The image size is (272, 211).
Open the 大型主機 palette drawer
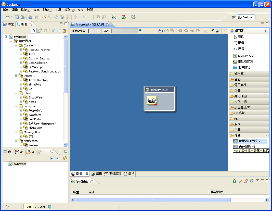pyautogui.click(x=249, y=102)
